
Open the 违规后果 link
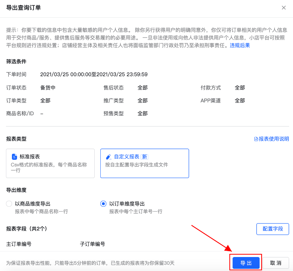point(240,45)
